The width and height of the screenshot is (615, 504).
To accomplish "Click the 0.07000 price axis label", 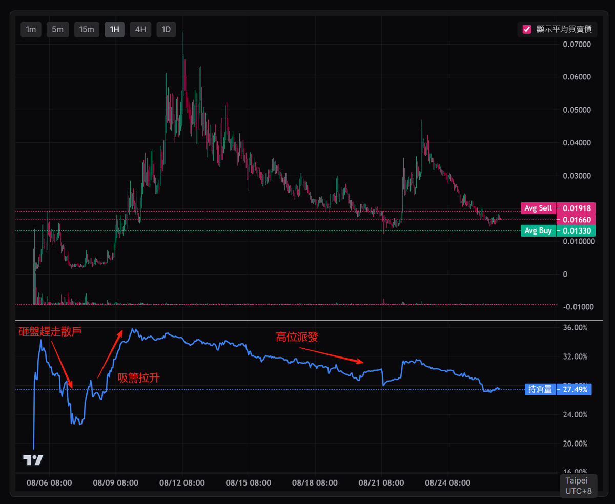I will (577, 45).
